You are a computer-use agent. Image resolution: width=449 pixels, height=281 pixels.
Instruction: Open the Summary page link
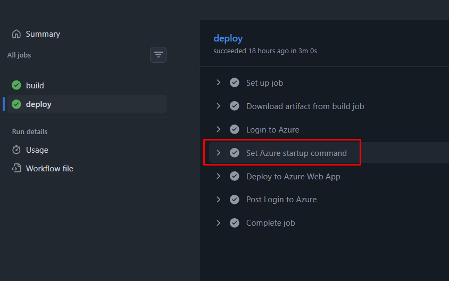tap(43, 34)
